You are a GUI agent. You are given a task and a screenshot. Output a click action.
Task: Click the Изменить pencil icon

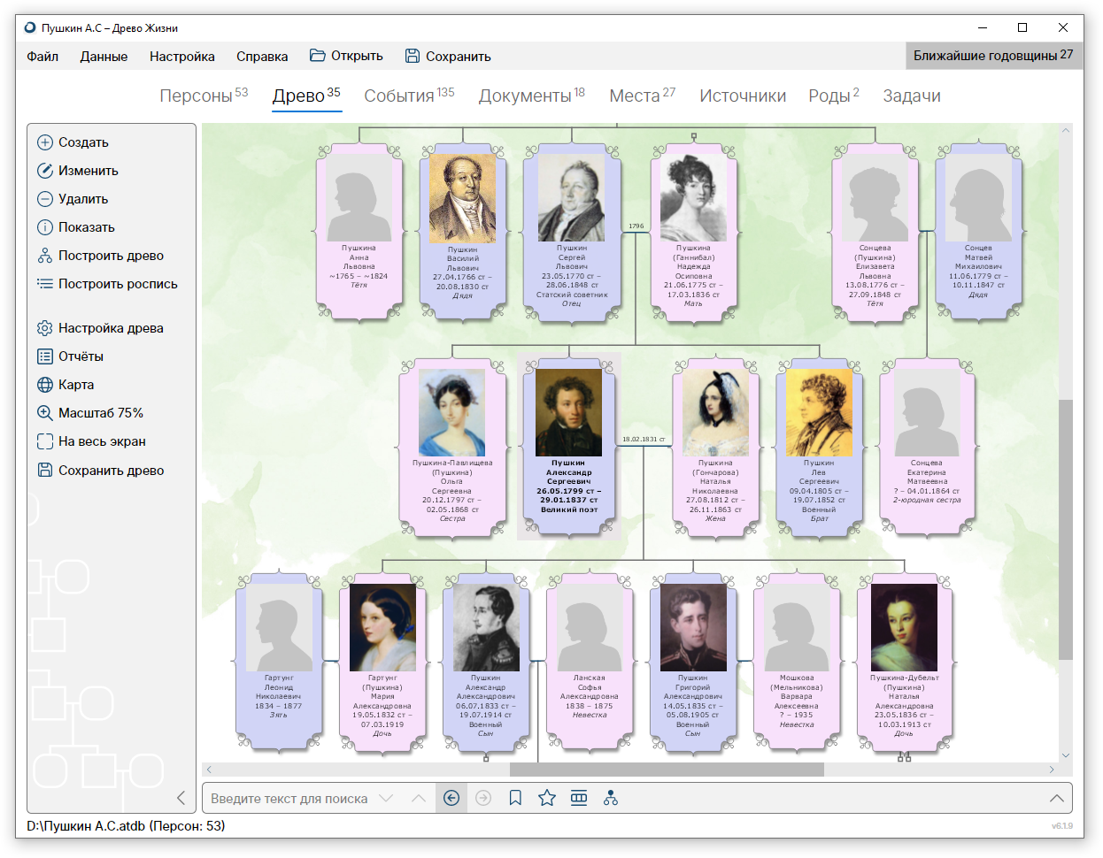pyautogui.click(x=45, y=171)
